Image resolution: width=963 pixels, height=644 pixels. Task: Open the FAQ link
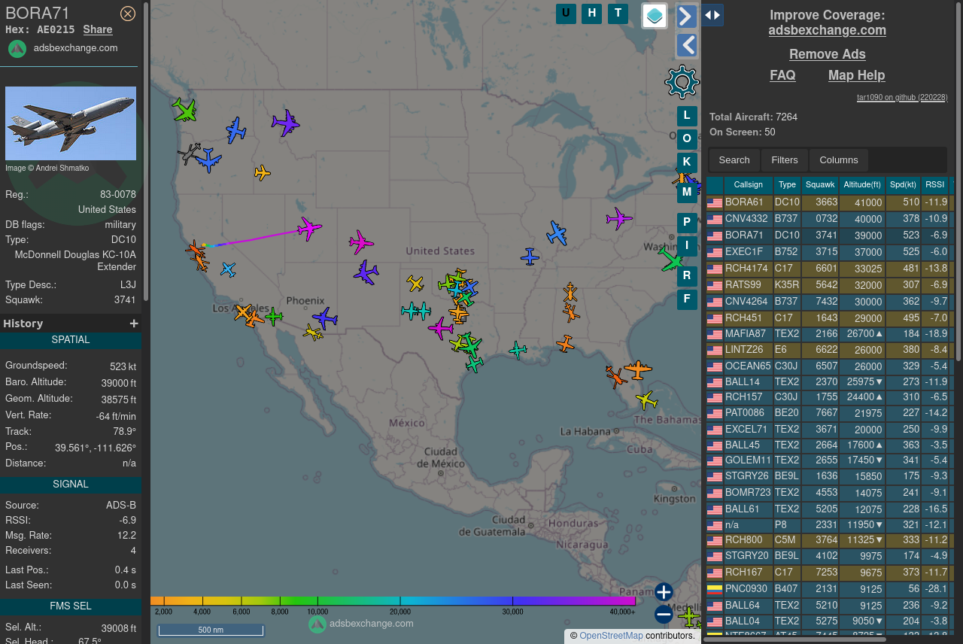[782, 75]
